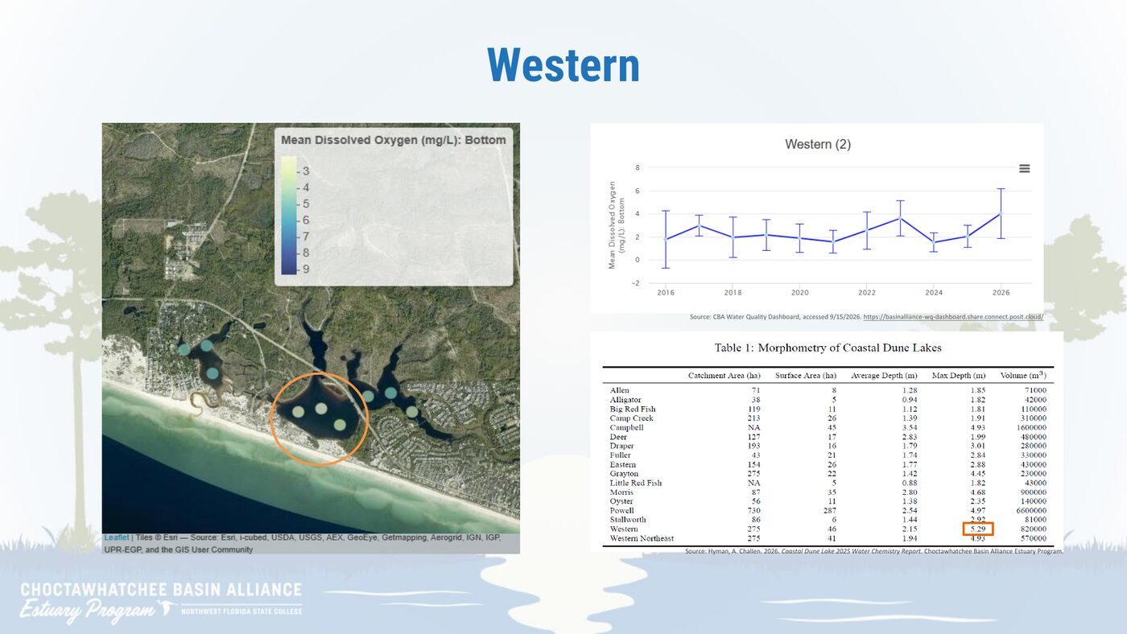Click the 2023 peak data point on line
The width and height of the screenshot is (1127, 634).
click(900, 218)
